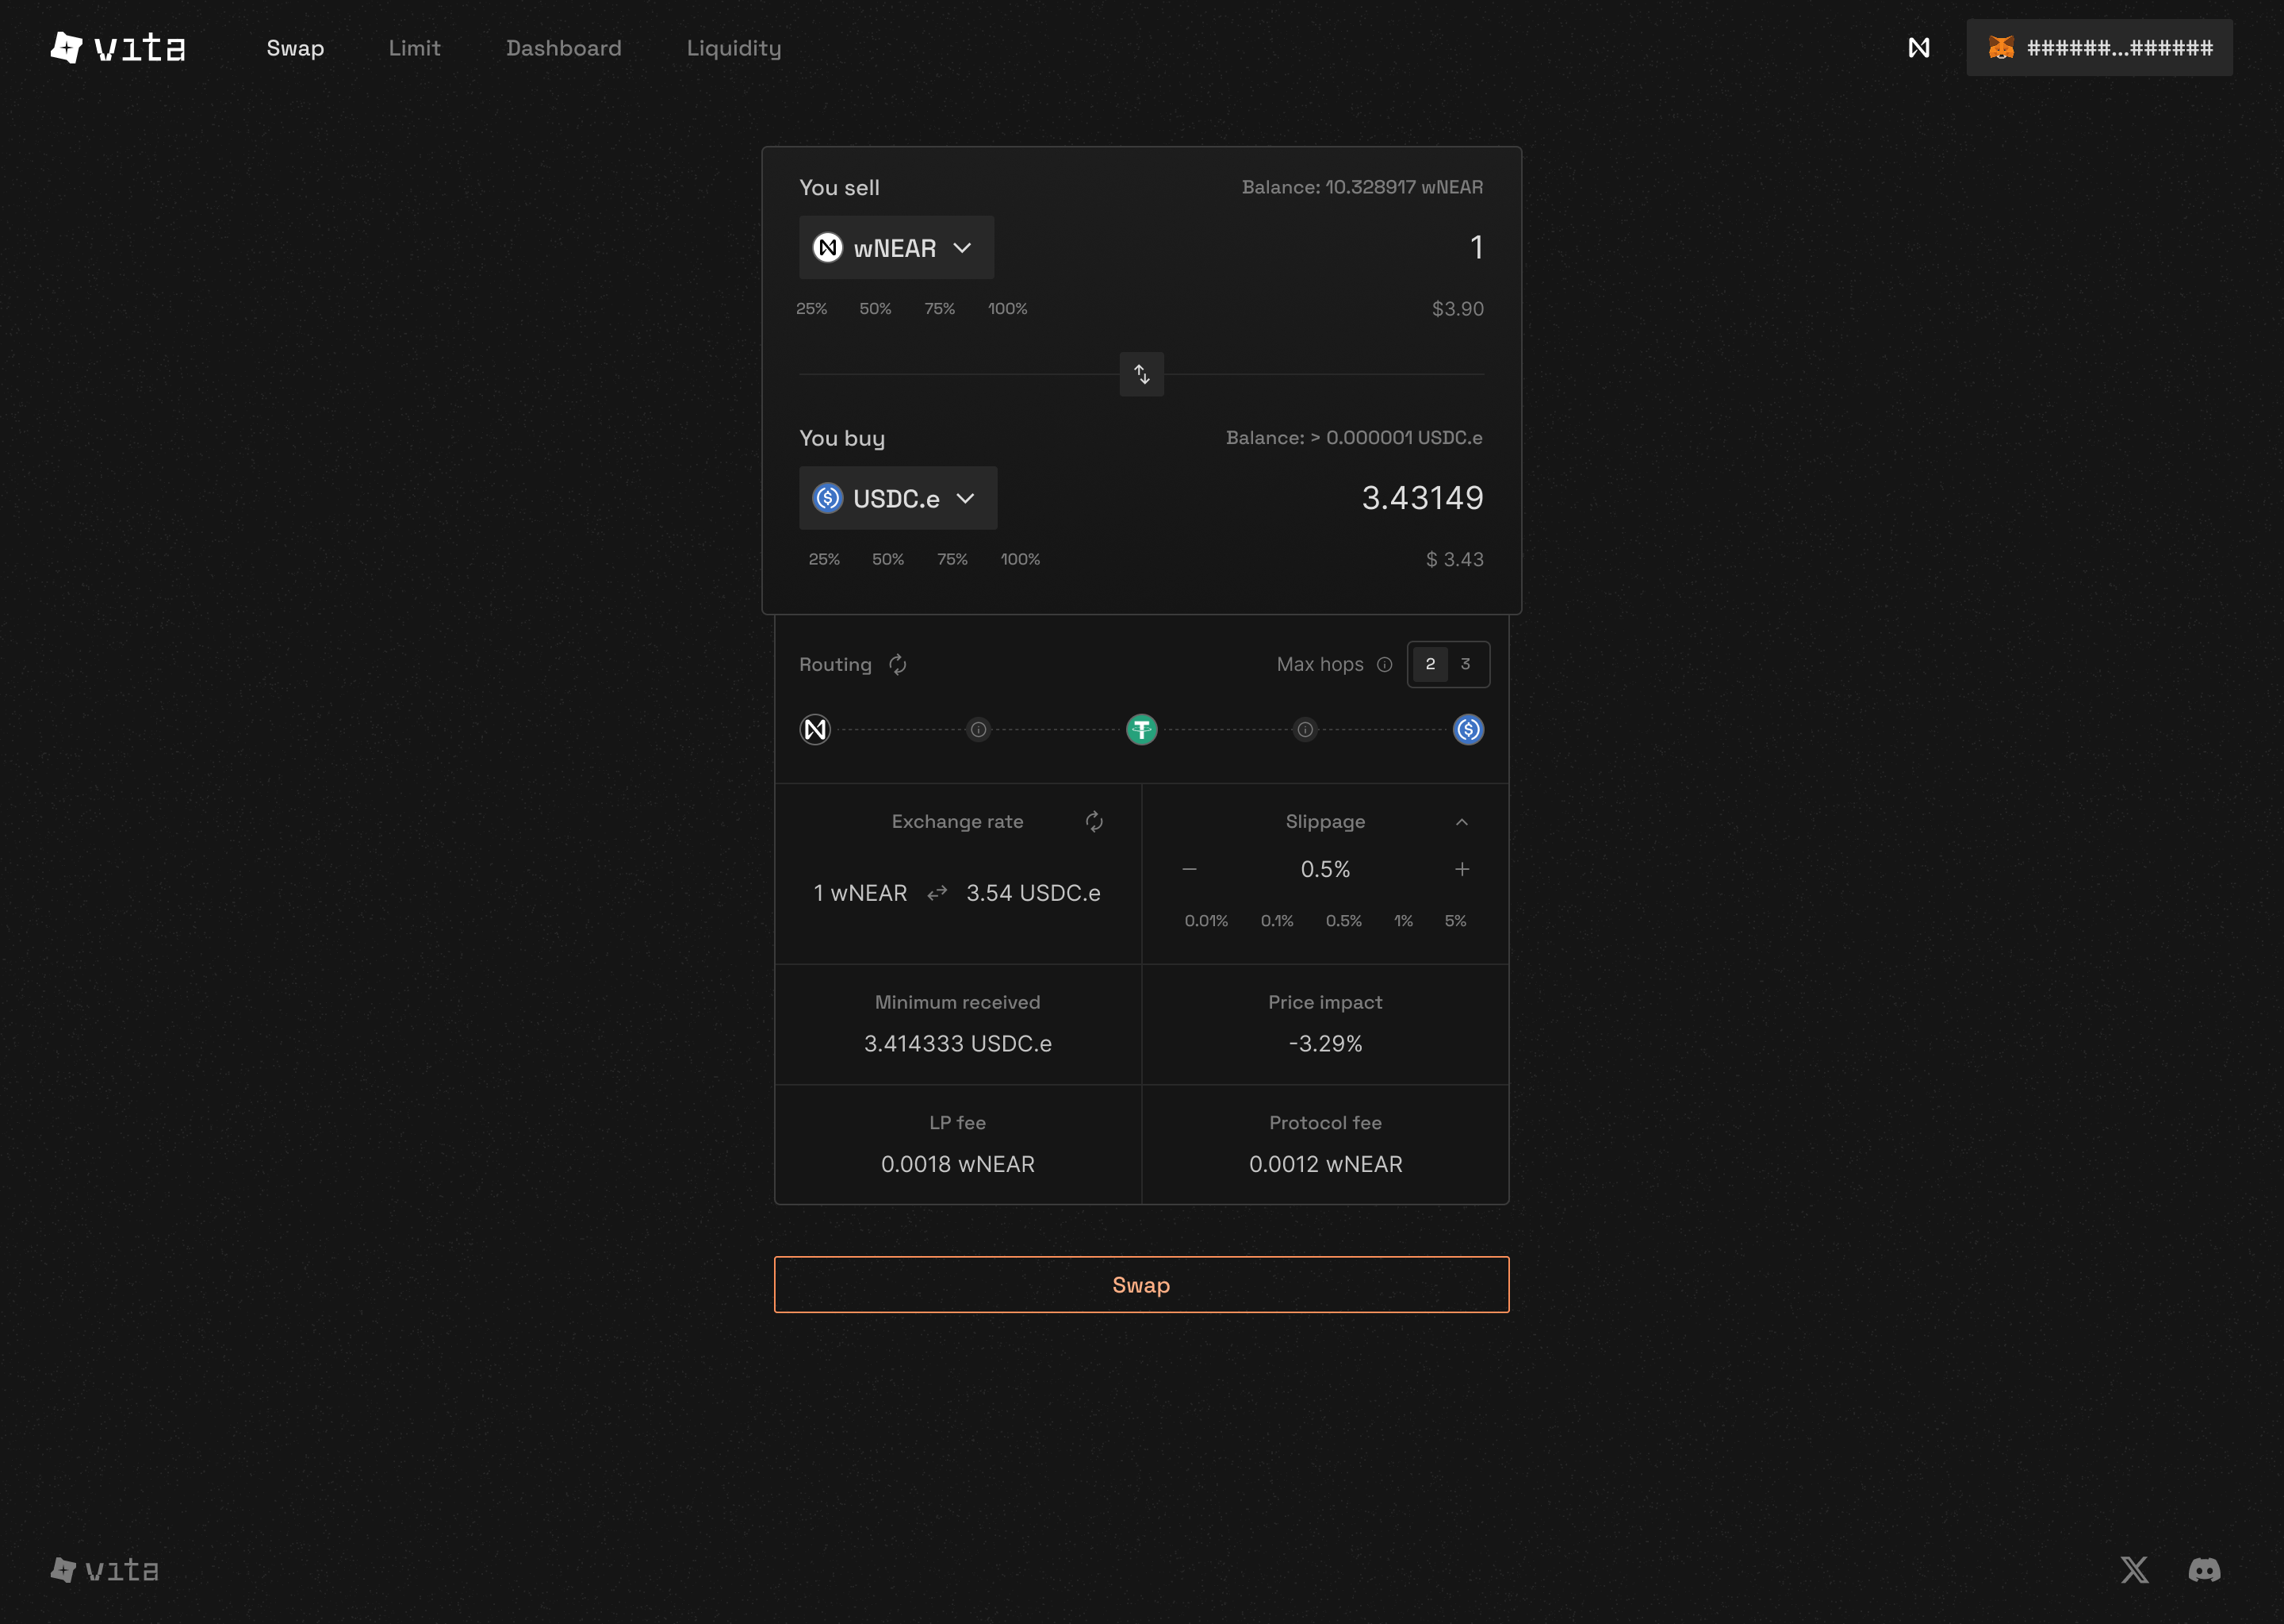Image resolution: width=2284 pixels, height=1624 pixels.
Task: Open the wNEAR token selector
Action: (x=895, y=247)
